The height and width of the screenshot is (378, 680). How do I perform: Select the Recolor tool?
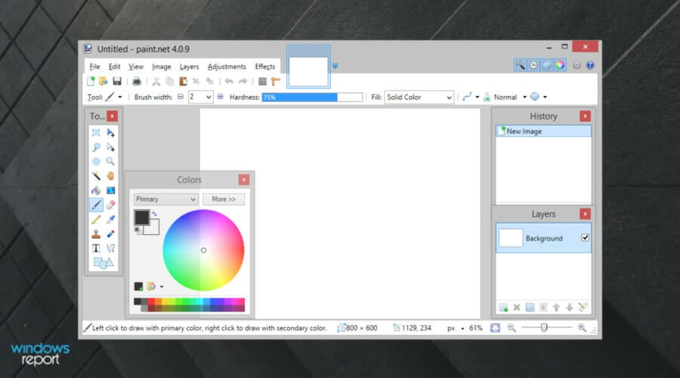tap(110, 234)
